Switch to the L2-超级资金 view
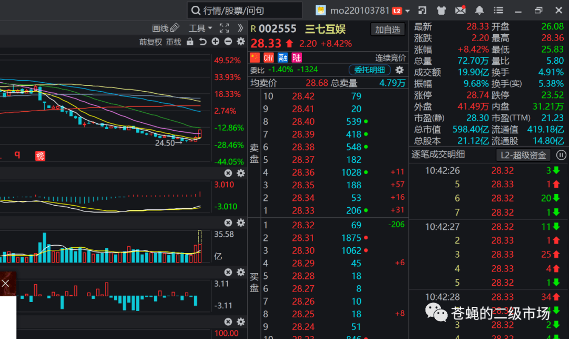The width and height of the screenshot is (569, 339). click(523, 156)
